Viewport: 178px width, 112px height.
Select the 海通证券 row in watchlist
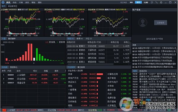pos(33,83)
